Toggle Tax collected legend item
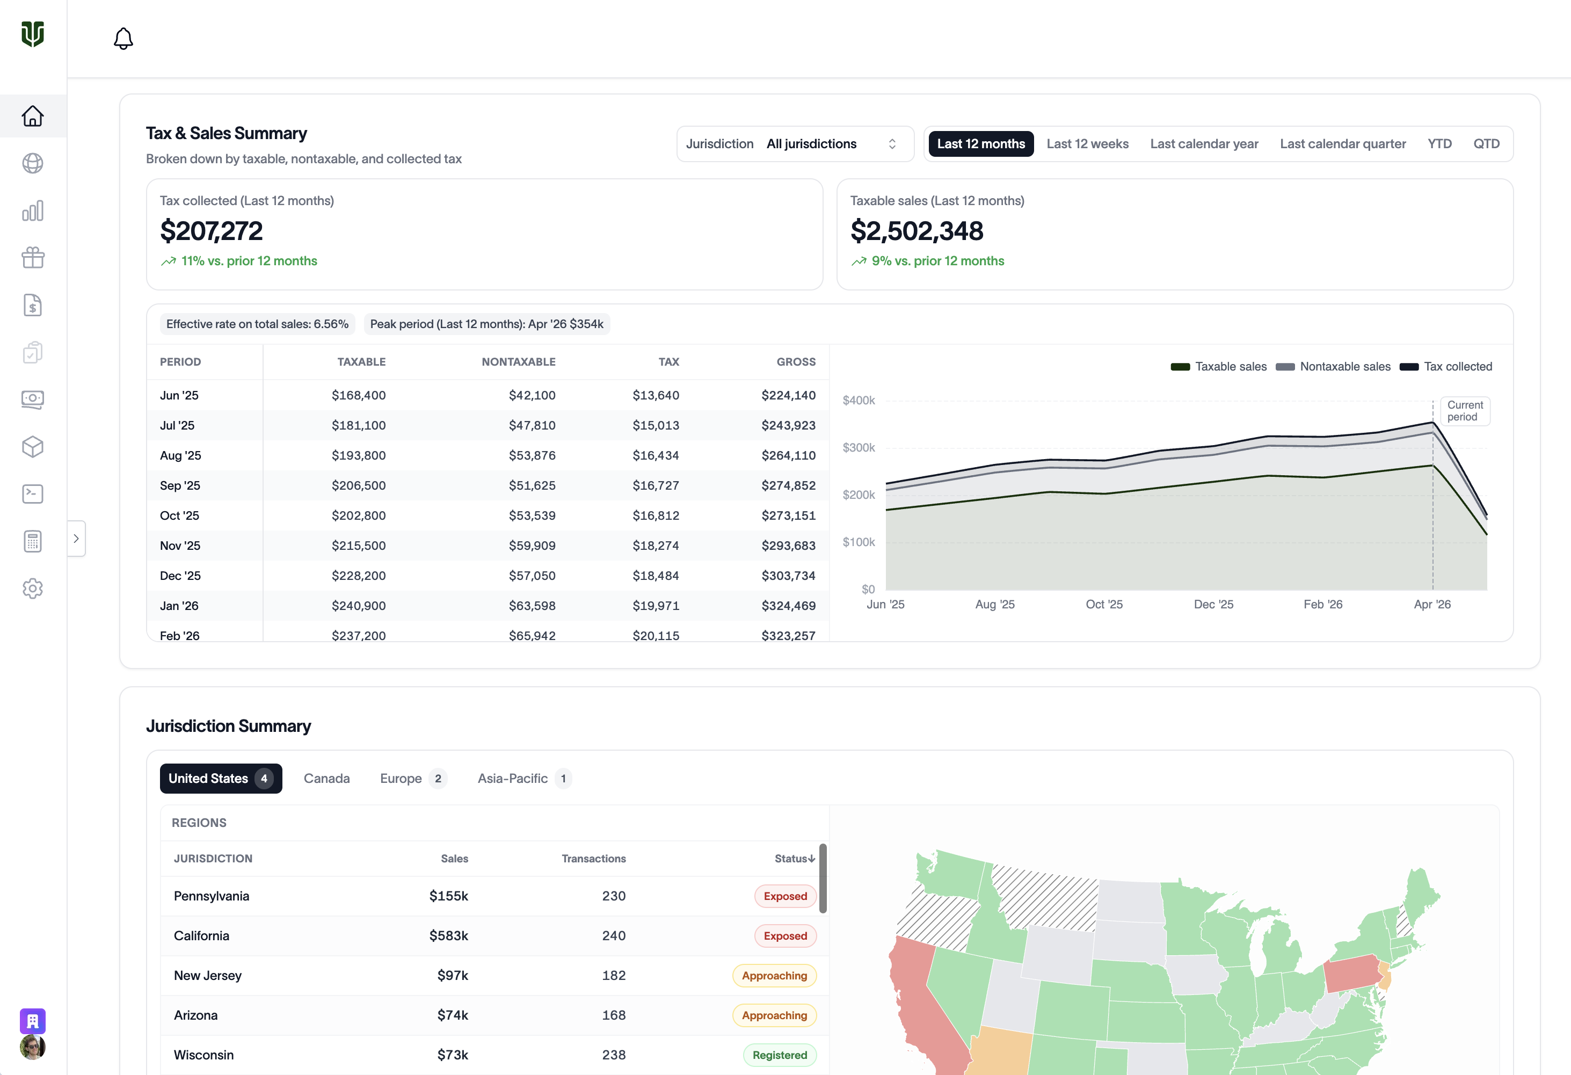 click(x=1446, y=366)
